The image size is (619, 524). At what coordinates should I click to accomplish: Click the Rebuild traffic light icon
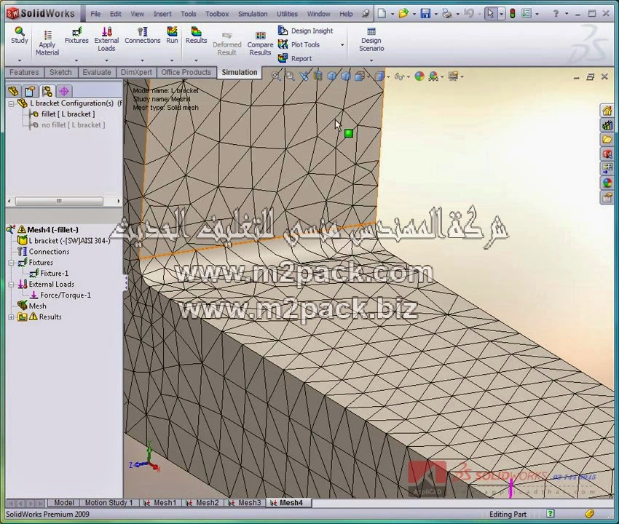pos(513,14)
